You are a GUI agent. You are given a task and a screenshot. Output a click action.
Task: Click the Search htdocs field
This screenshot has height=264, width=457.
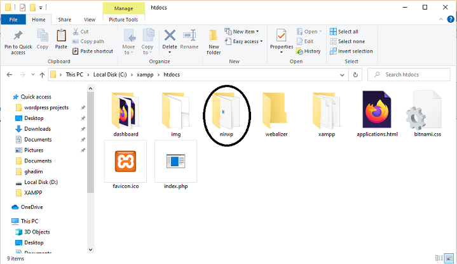click(409, 75)
